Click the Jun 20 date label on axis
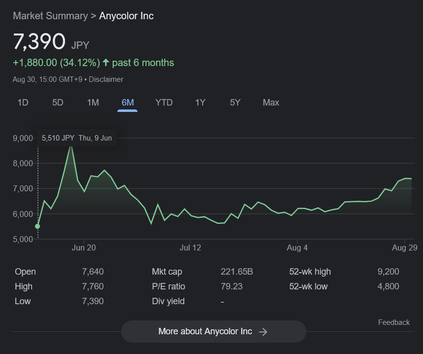Image resolution: width=423 pixels, height=354 pixels. (84, 248)
